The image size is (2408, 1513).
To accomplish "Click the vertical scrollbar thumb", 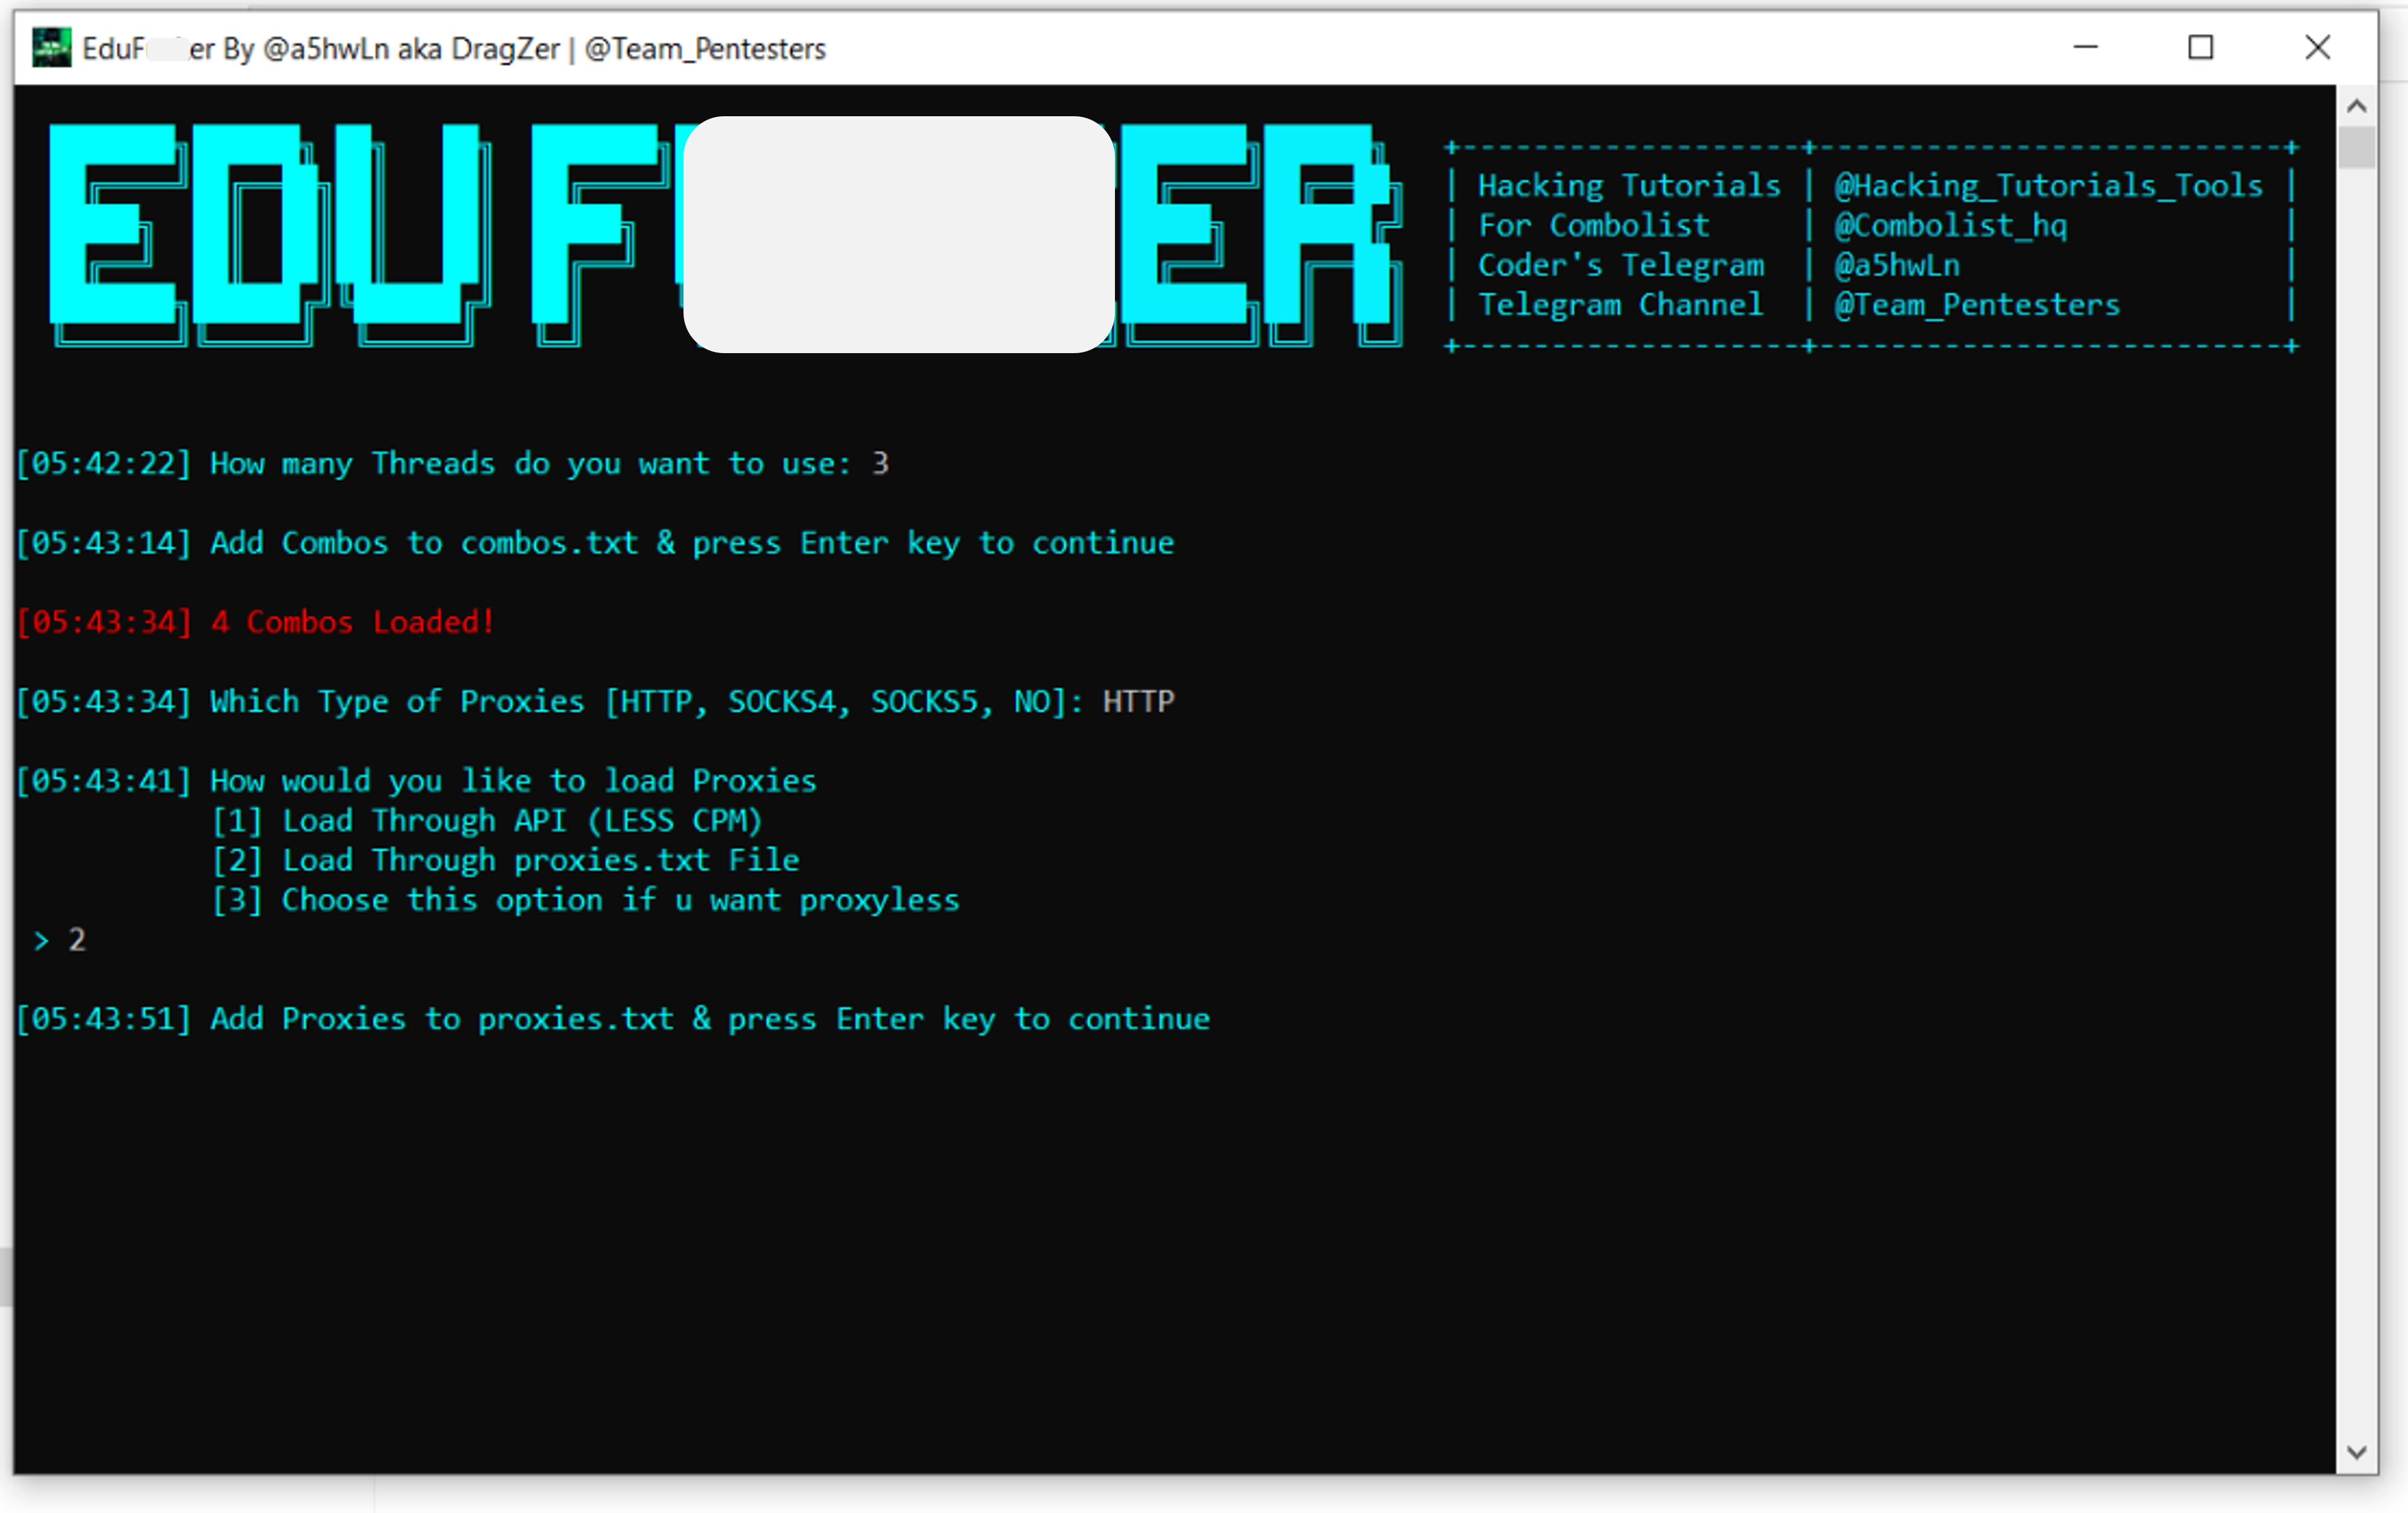I will [2357, 147].
